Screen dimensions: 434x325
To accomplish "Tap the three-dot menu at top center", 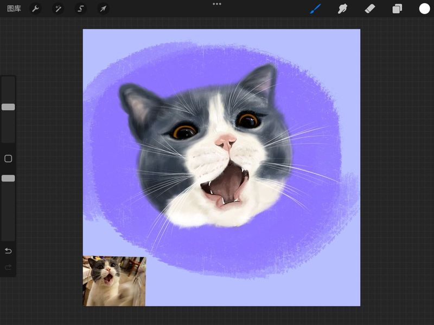I will click(217, 4).
